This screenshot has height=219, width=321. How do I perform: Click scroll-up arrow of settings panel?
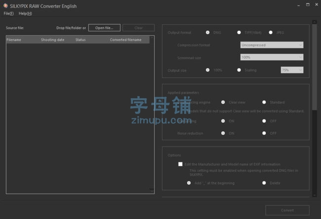click(315, 22)
